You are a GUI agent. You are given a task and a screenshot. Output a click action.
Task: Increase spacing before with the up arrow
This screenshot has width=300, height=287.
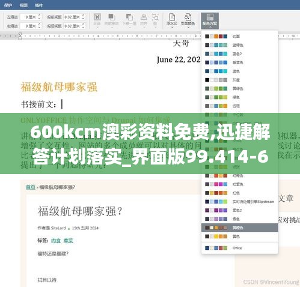coord(84,16)
